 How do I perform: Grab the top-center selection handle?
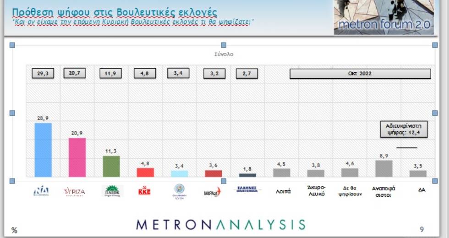[224, 45]
